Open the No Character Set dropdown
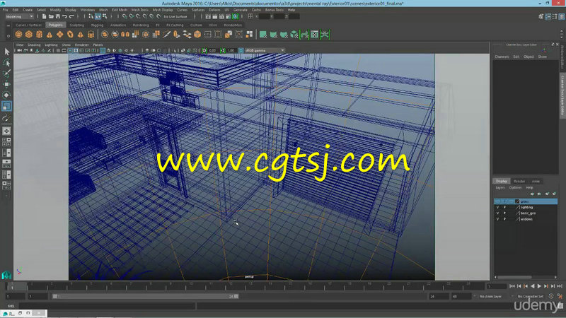Image resolution: width=566 pixels, height=318 pixels. (529, 296)
